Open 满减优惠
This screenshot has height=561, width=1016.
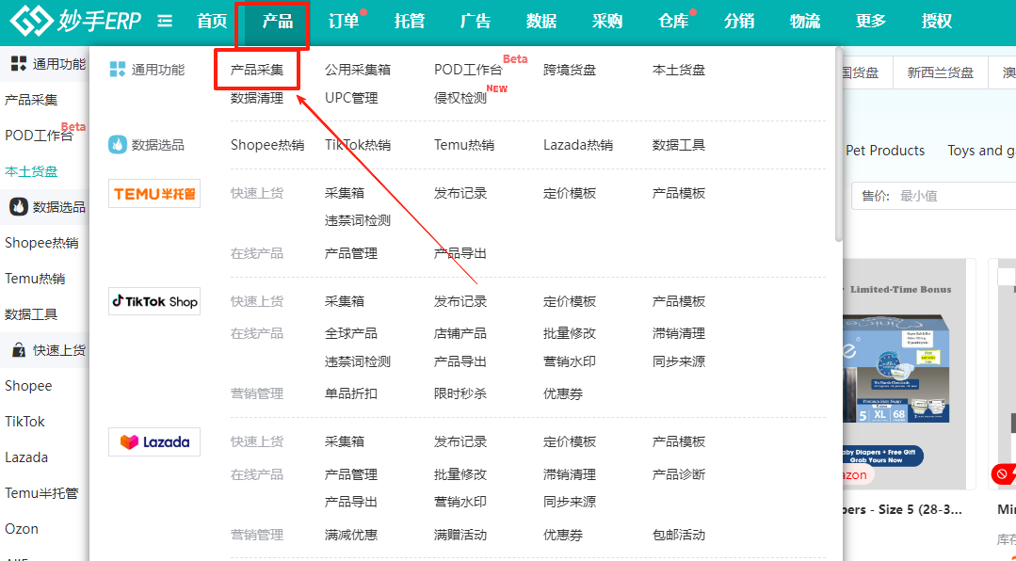[x=351, y=535]
